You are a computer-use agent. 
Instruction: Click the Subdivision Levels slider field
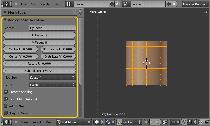pos(39,70)
